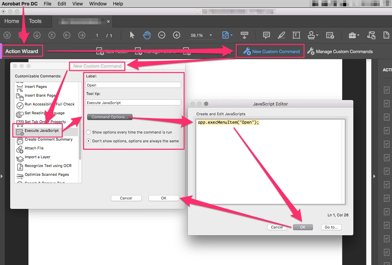Click the Attach File paperclip icon
Screen dimensions: 392x265
click(x=20, y=149)
